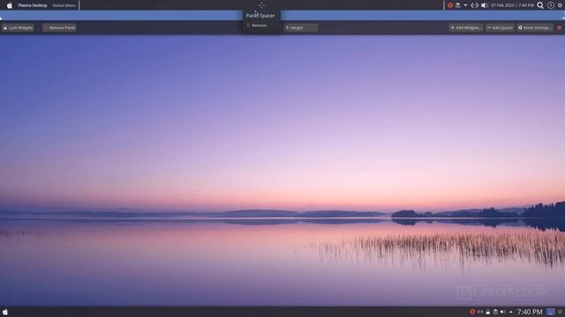Click Add Widgets button

coord(465,27)
